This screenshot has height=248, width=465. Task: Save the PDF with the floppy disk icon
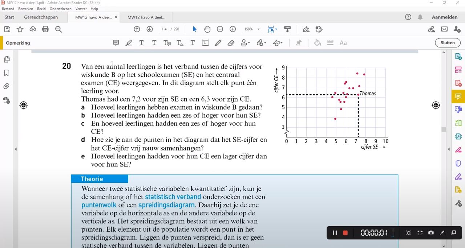tap(7, 29)
